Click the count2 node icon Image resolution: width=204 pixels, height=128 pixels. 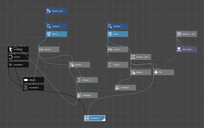[x=110, y=49]
